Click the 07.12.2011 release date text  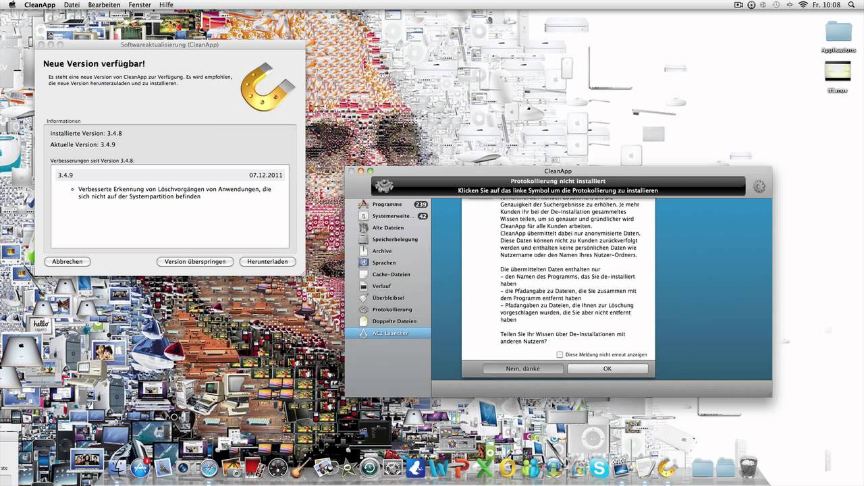pos(266,175)
